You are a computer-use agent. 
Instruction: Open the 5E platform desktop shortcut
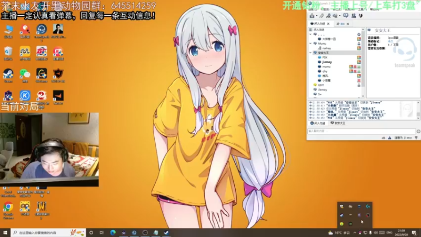click(8, 96)
